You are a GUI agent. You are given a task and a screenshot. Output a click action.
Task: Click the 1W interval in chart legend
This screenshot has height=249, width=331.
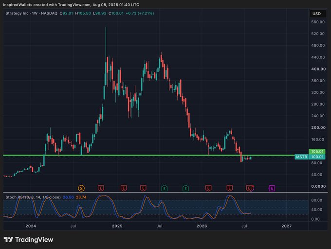35,13
